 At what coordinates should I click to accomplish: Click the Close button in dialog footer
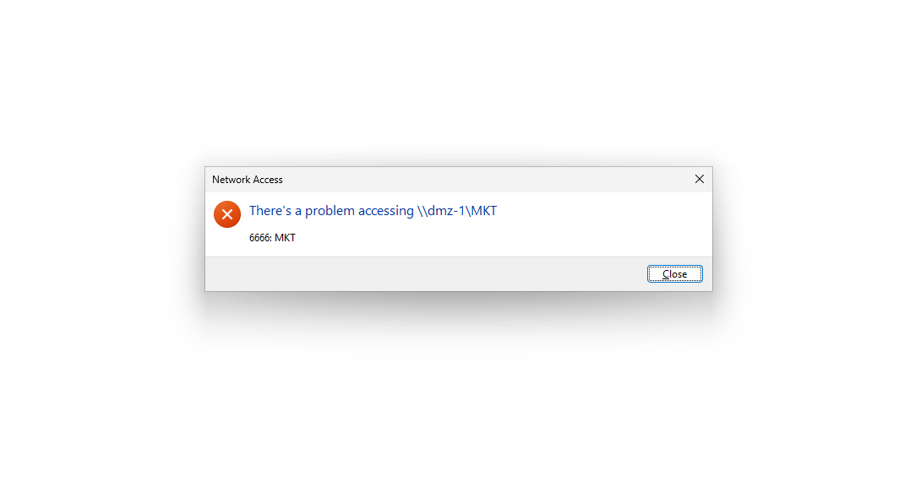(x=675, y=274)
